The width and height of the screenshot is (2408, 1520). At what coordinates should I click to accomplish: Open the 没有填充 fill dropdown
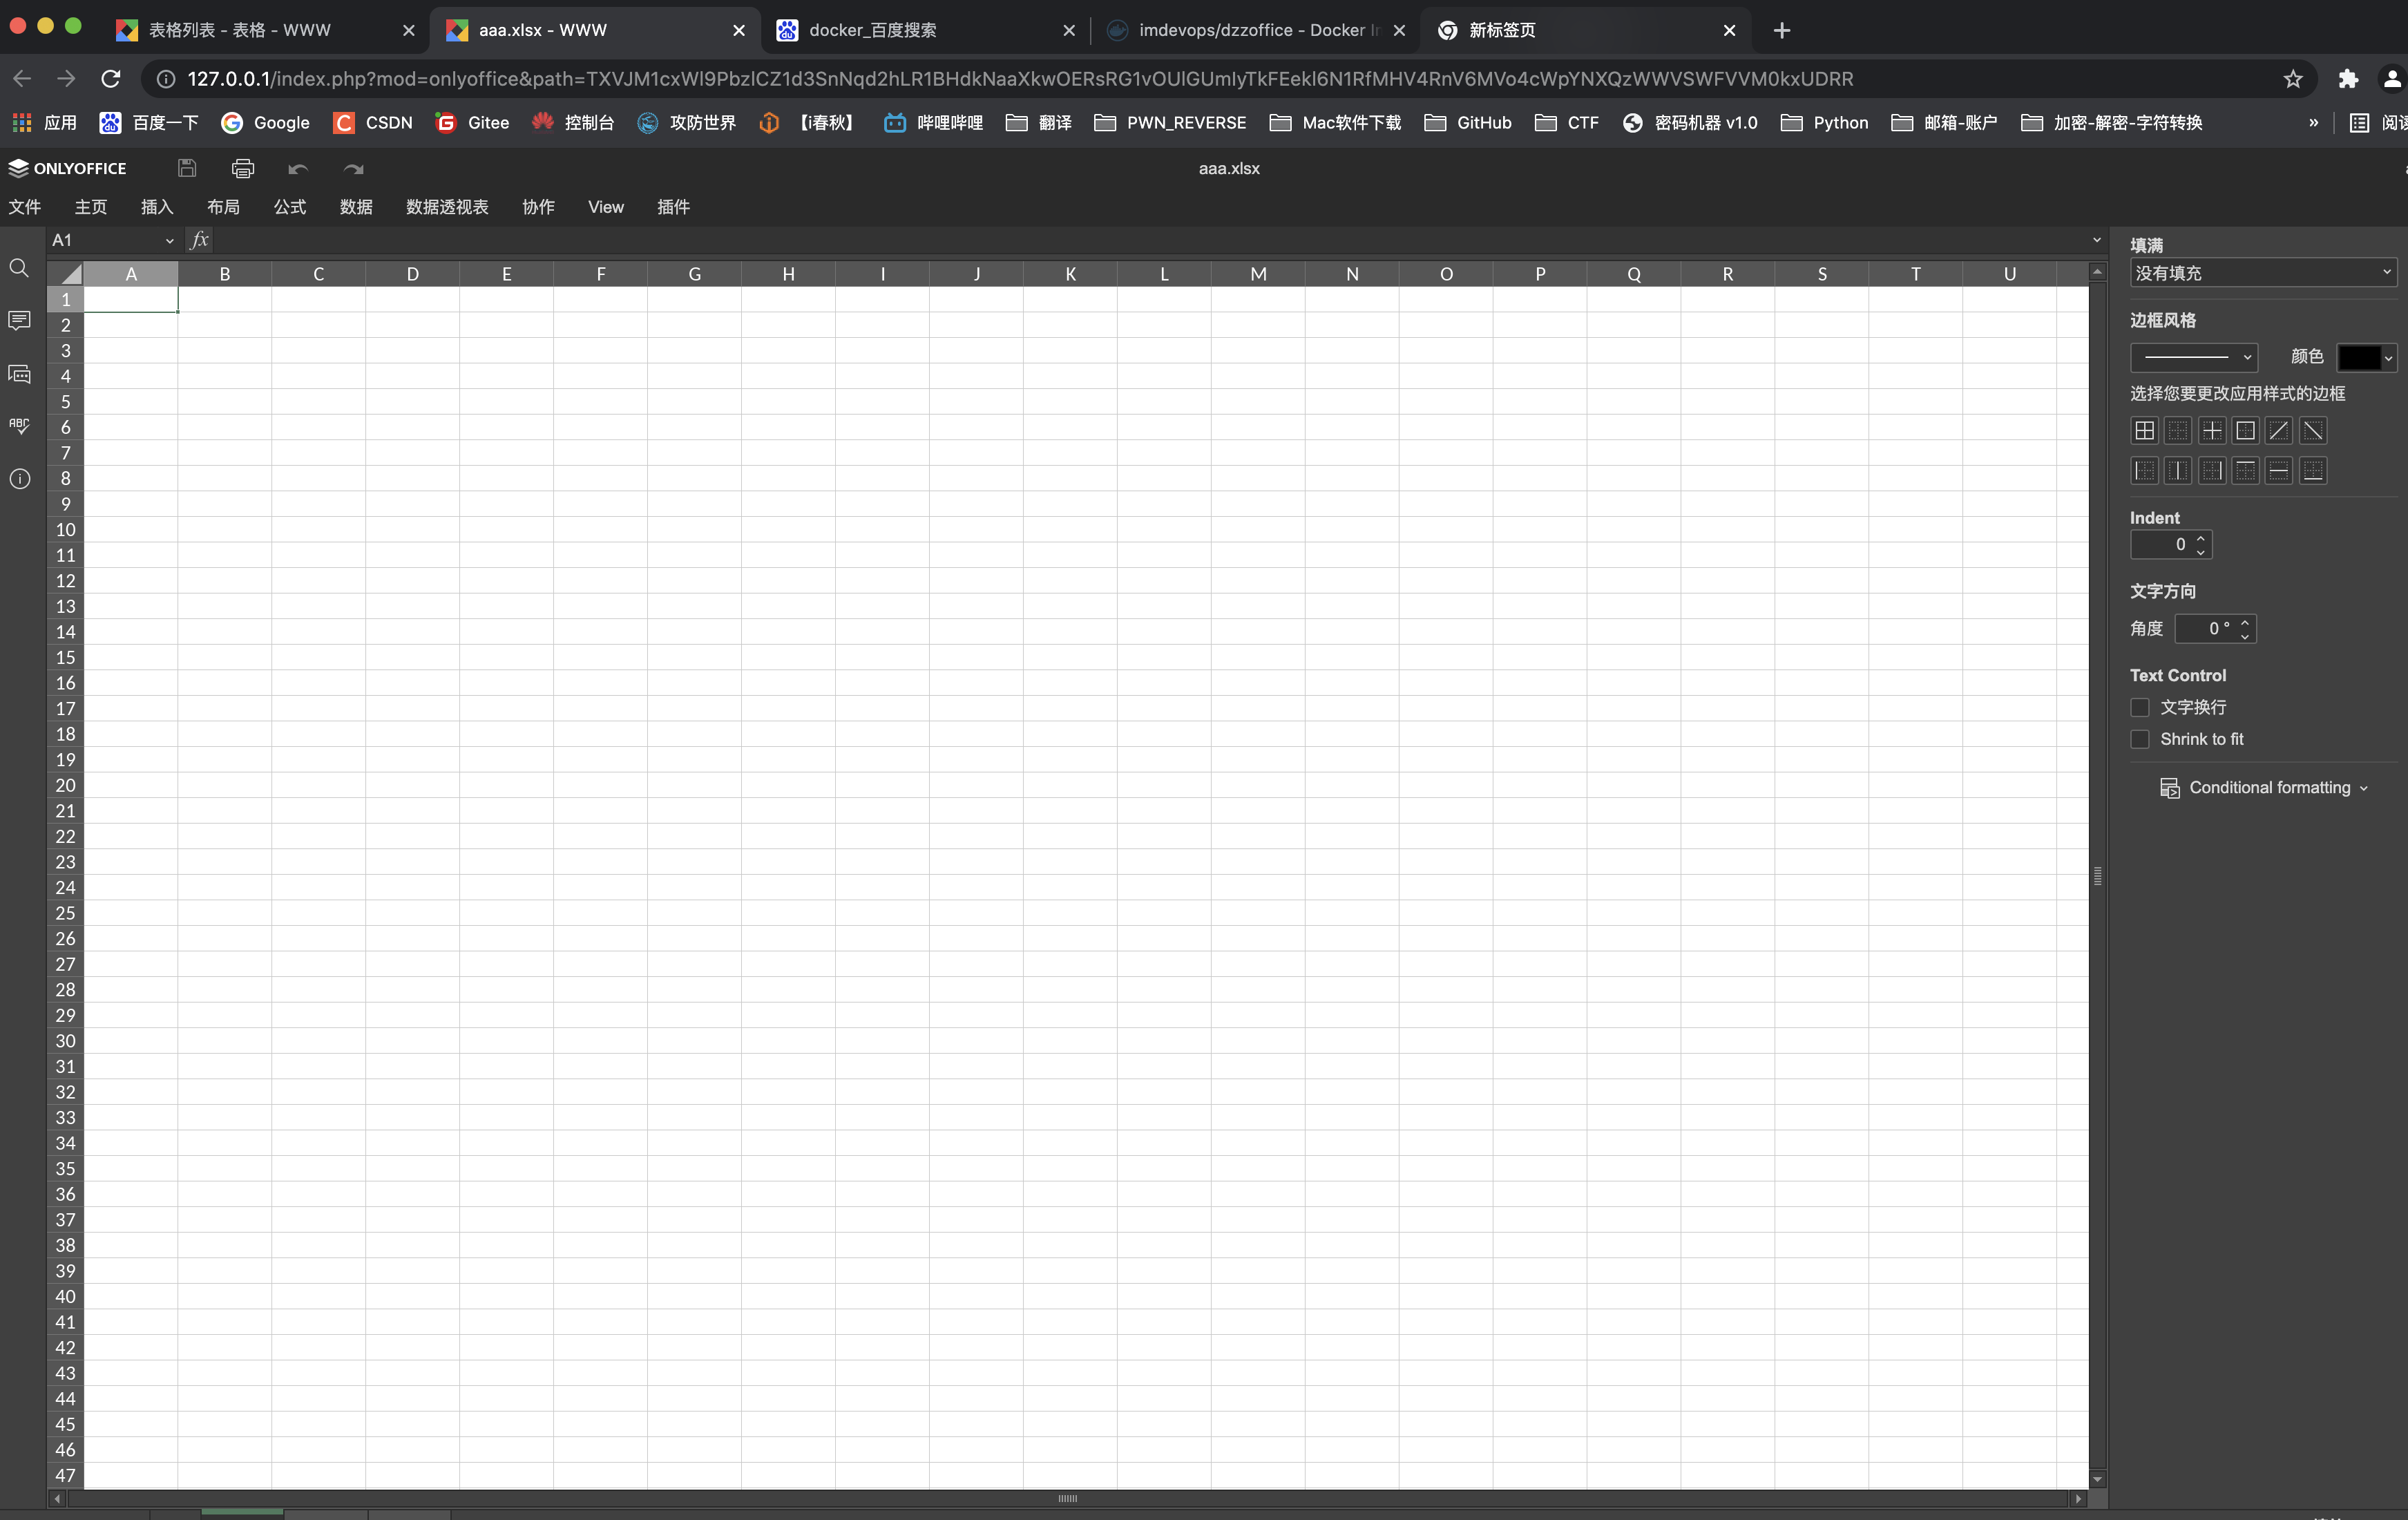pyautogui.click(x=2264, y=271)
